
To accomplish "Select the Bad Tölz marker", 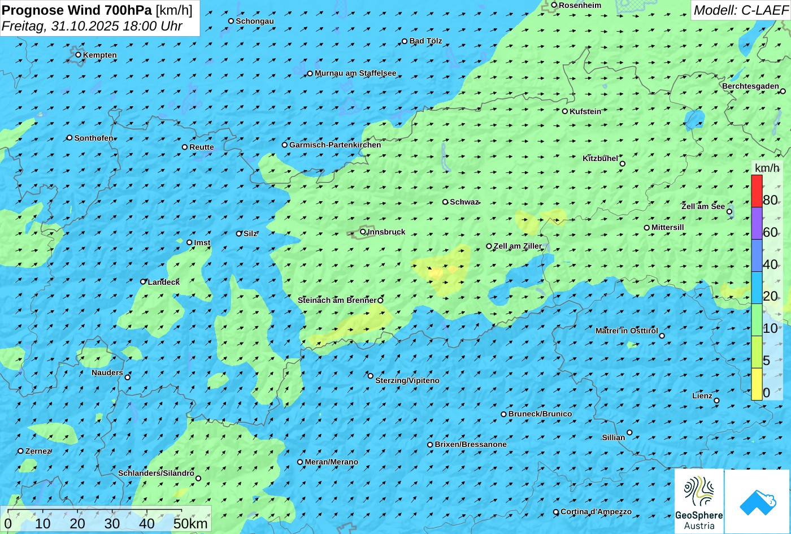I will (x=405, y=41).
